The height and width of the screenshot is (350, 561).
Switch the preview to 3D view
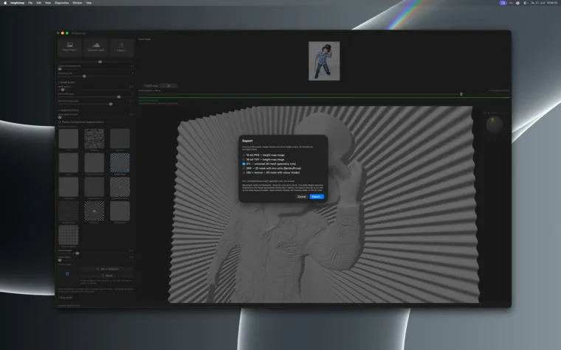tap(168, 85)
